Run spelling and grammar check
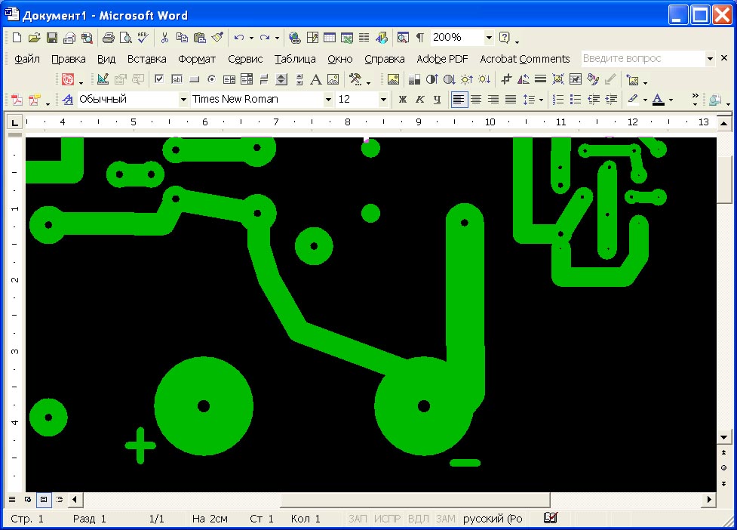The width and height of the screenshot is (737, 530). 143,38
